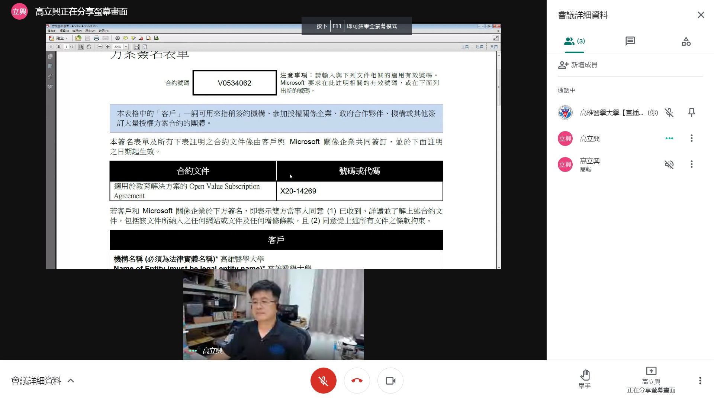Go to previous page with up arrow
Viewport: 714px width, 401px height.
pos(51,47)
